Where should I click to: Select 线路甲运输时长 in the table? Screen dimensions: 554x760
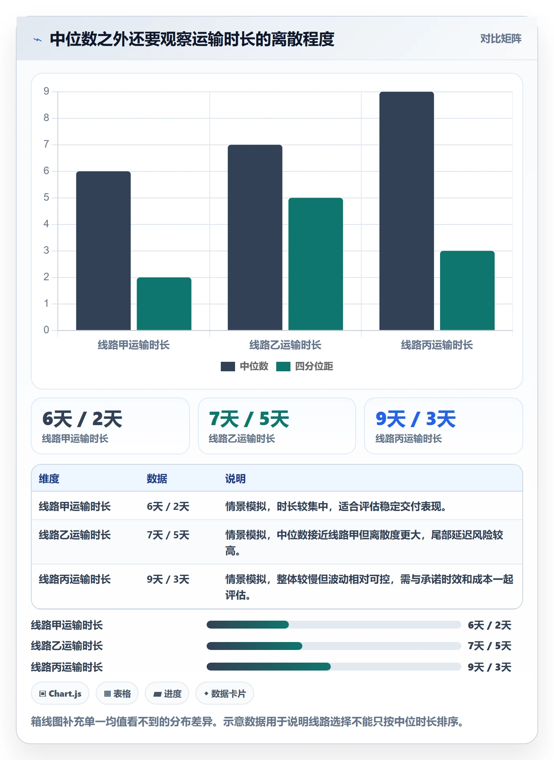[x=75, y=506]
